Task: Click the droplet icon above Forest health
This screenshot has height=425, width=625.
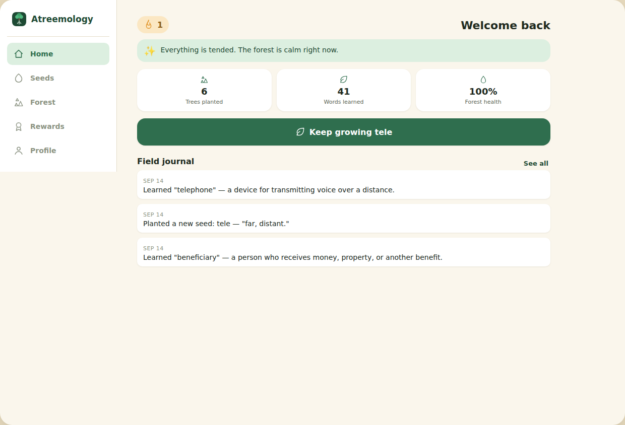Action: click(483, 80)
